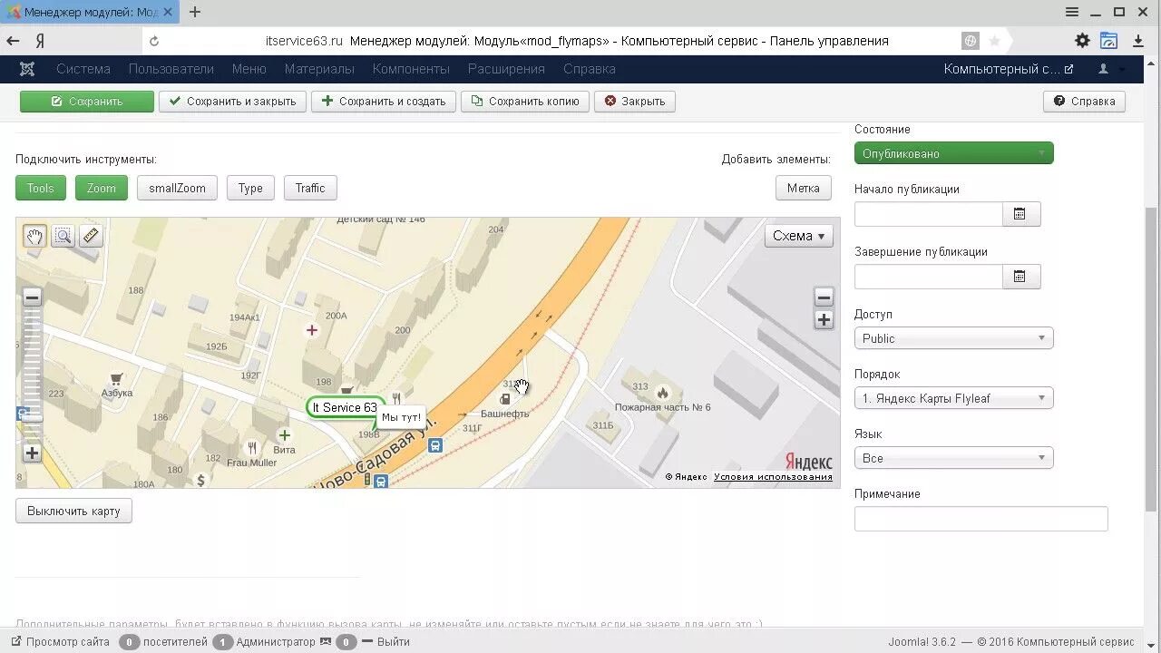Click the Вита pharmacy cross icon

point(284,435)
